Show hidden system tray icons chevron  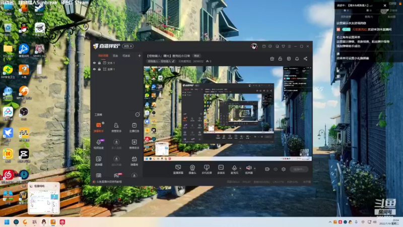330,222
